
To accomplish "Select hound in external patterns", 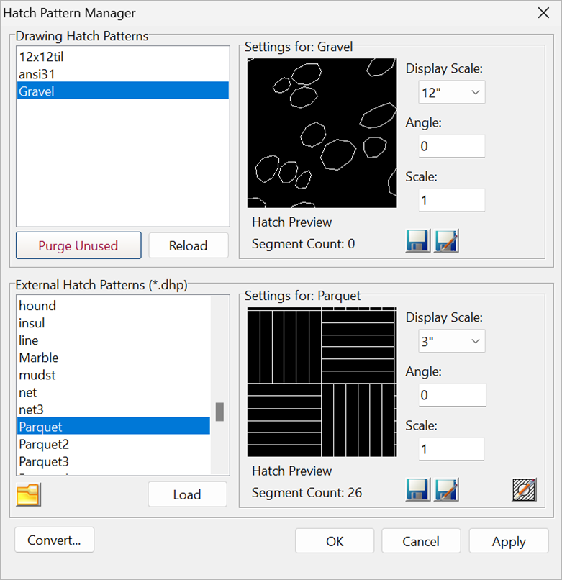I will [114, 306].
